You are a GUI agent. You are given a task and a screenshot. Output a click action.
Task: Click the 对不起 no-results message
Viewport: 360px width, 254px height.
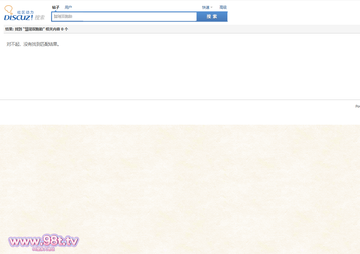pos(33,44)
